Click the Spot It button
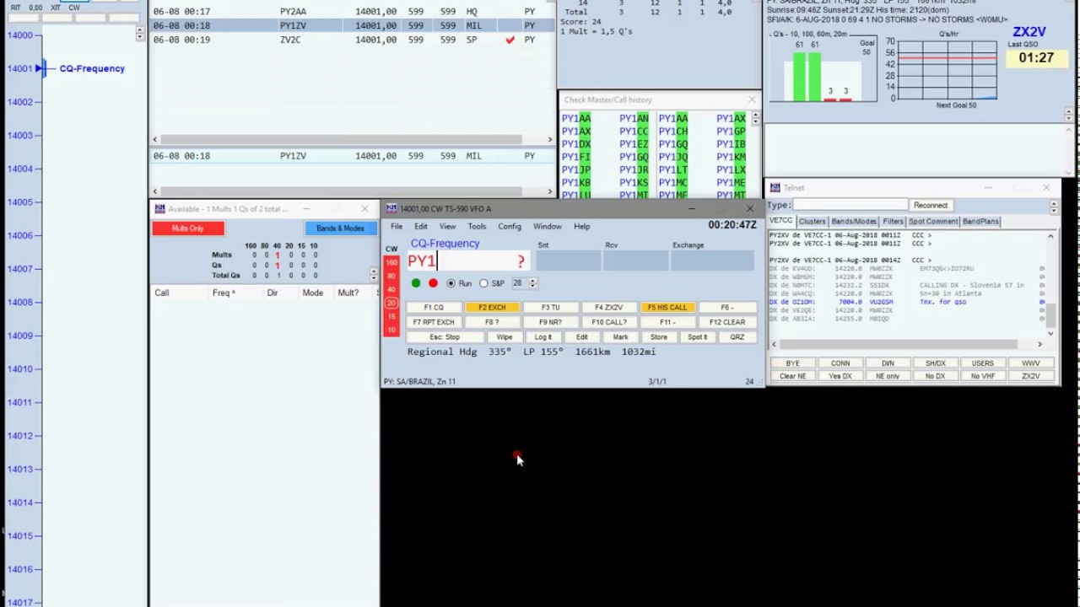Screen dimensions: 1080x607 (698, 337)
